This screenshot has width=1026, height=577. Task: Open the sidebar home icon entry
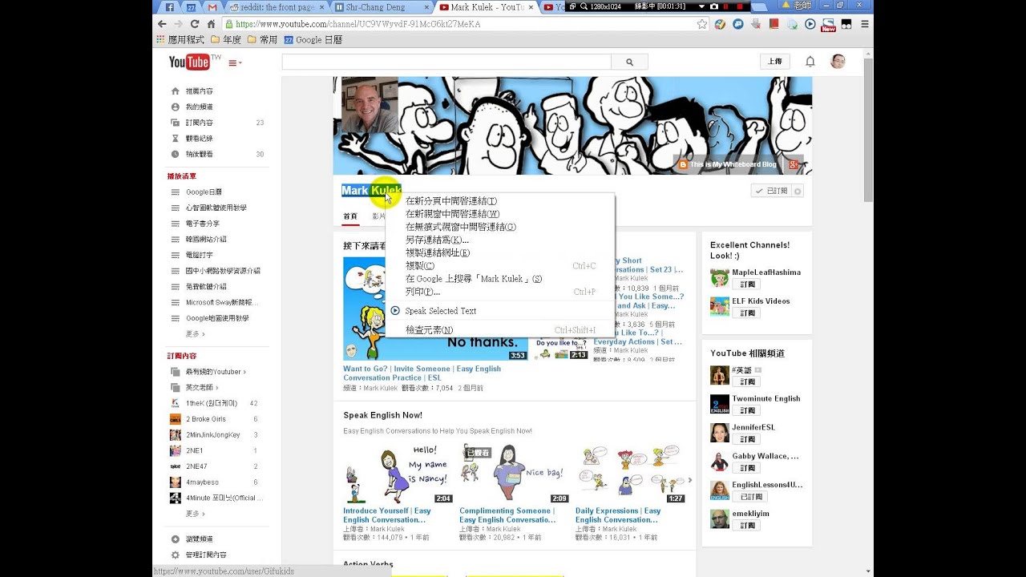point(176,91)
